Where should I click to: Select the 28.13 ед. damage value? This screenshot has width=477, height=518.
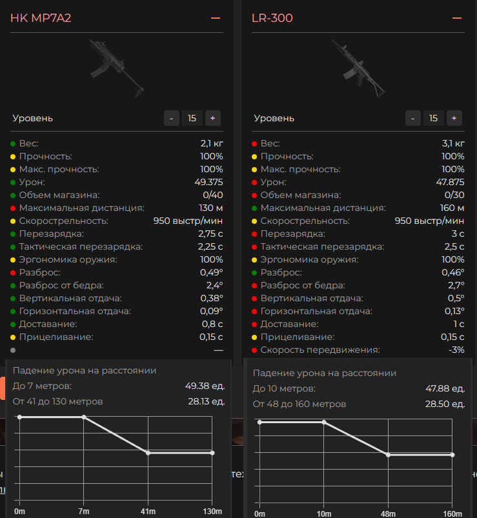coord(207,401)
